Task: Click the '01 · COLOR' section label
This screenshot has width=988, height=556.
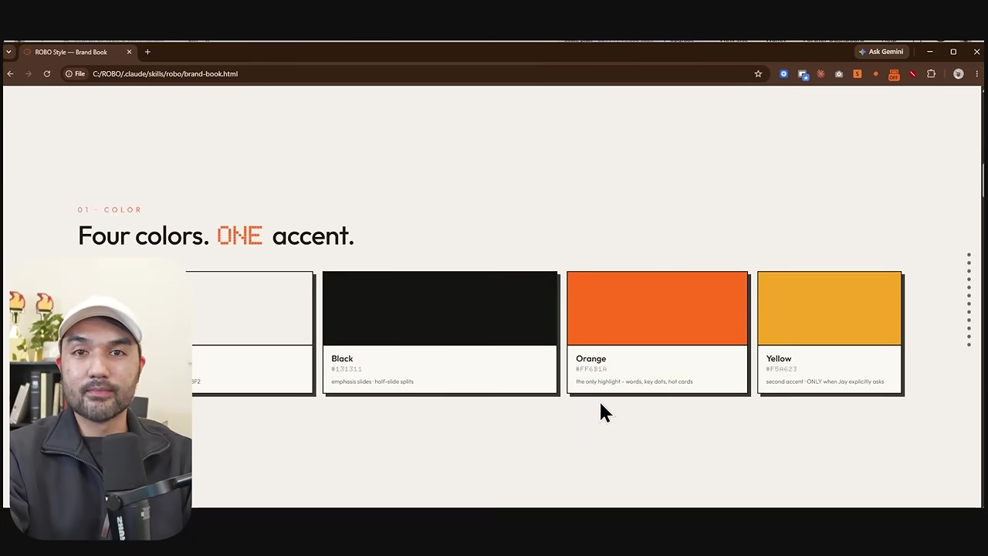Action: 110,209
